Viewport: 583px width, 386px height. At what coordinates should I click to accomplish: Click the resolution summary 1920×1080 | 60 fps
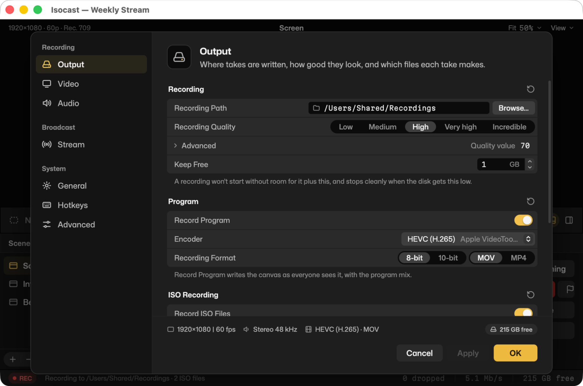[x=201, y=329]
